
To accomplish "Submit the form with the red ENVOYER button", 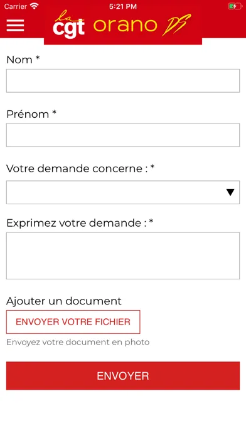I will click(x=123, y=376).
